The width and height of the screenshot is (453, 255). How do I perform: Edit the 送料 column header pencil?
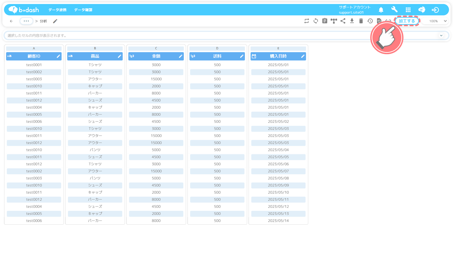pyautogui.click(x=242, y=56)
